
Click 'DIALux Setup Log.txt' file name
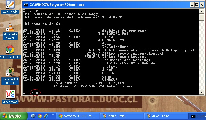pos(124,57)
